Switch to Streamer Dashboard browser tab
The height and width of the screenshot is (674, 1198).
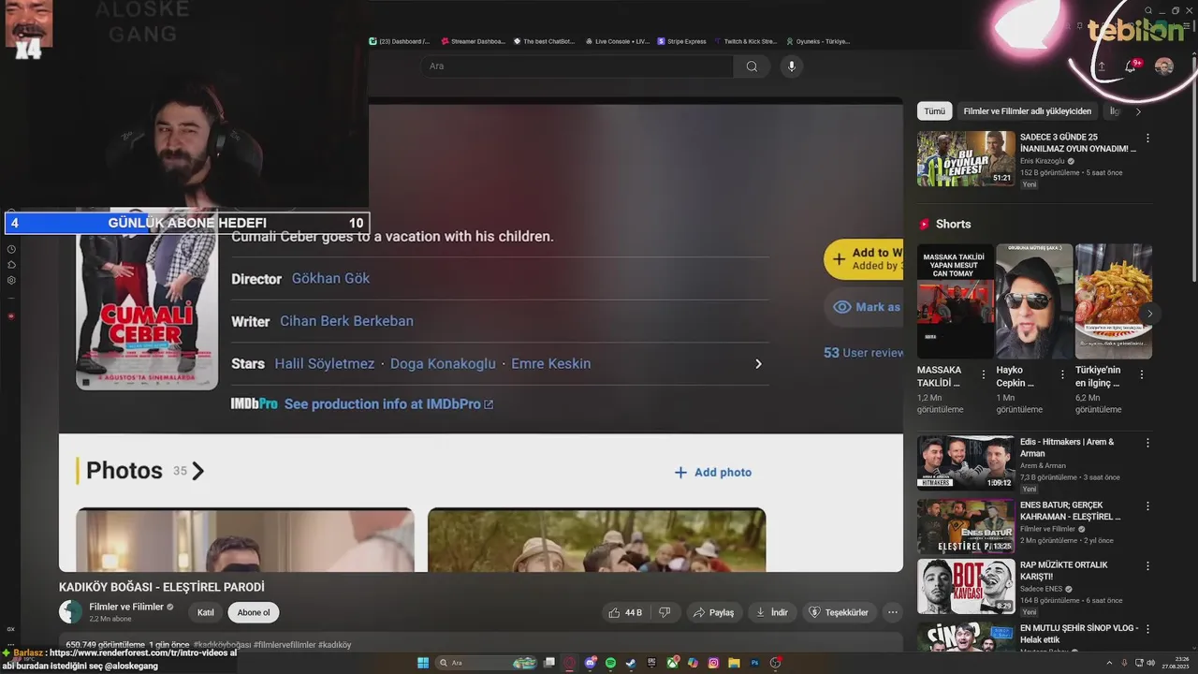click(x=473, y=41)
